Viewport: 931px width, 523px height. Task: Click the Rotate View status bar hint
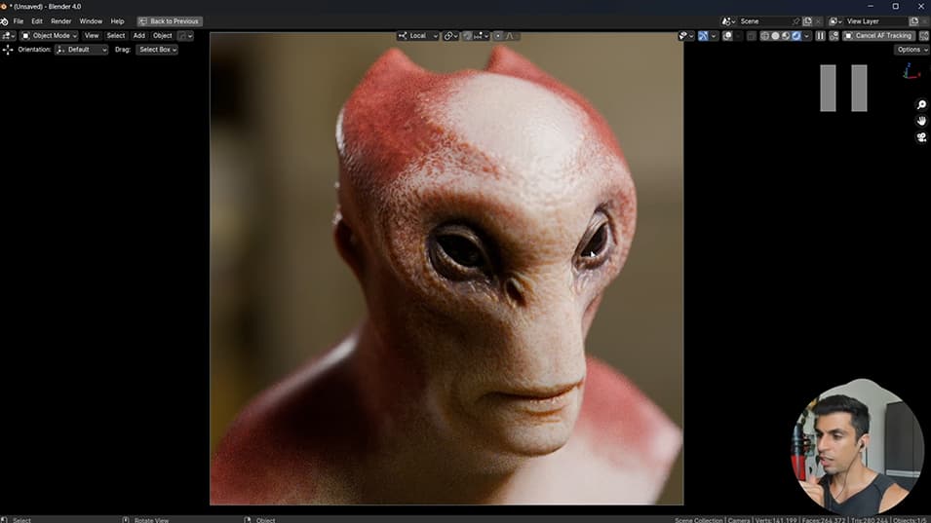tap(151, 520)
